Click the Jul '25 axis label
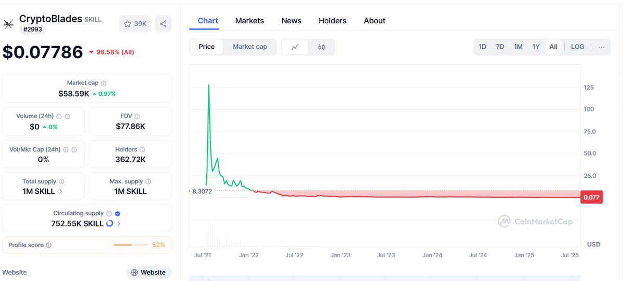623x281 pixels. [570, 255]
